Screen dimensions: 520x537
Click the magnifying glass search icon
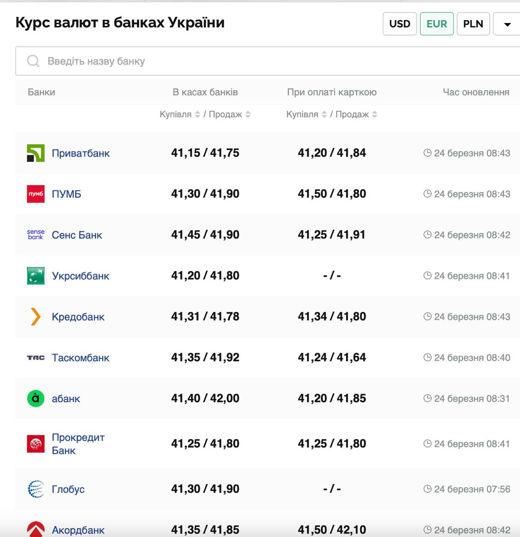coord(33,61)
